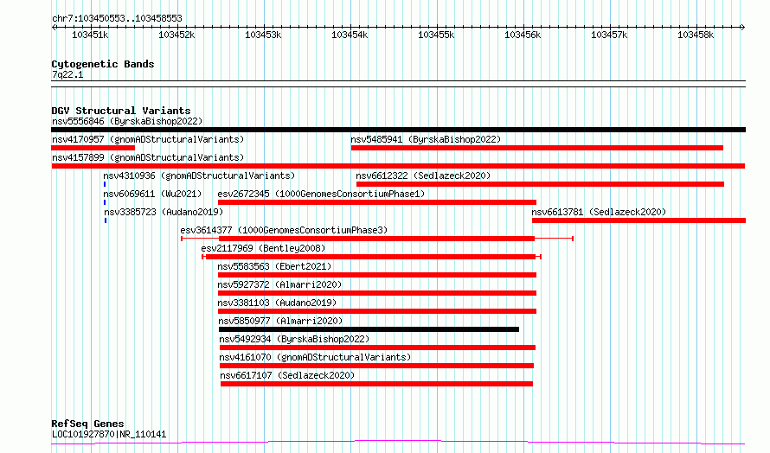This screenshot has height=453, width=770.
Task: Open nsv6613781 (Sedlazeck2020) label
Action: click(x=599, y=212)
